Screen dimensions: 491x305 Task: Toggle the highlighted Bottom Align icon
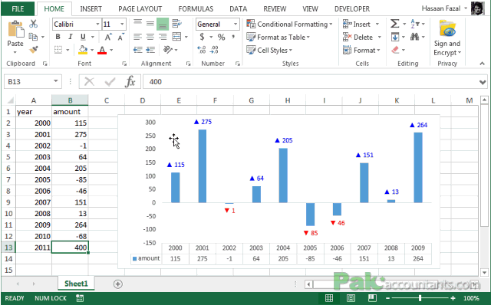point(163,24)
